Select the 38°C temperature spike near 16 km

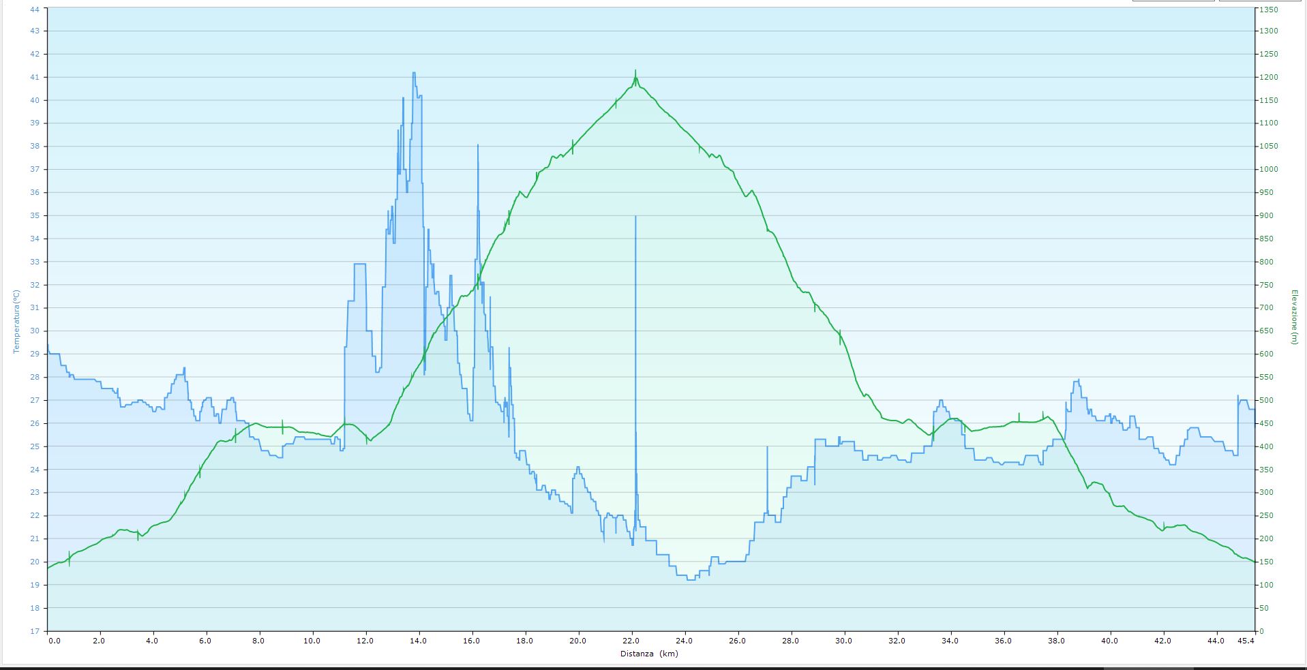pyautogui.click(x=477, y=146)
